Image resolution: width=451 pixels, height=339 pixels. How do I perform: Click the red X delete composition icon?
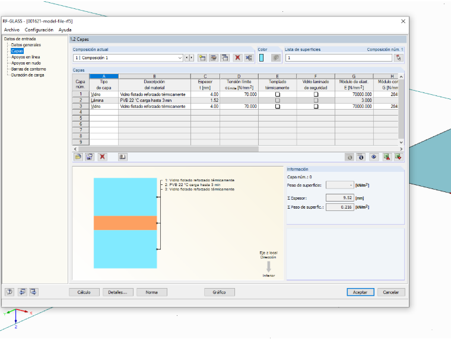coord(237,57)
